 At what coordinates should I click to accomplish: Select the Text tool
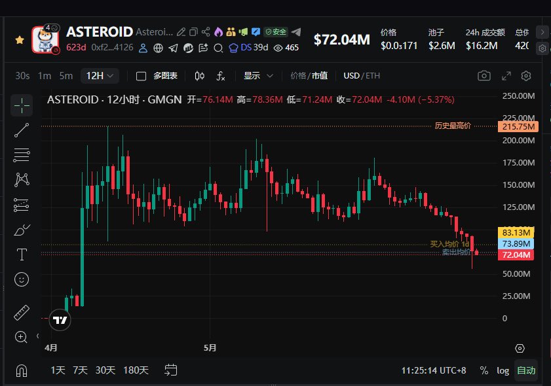click(22, 254)
